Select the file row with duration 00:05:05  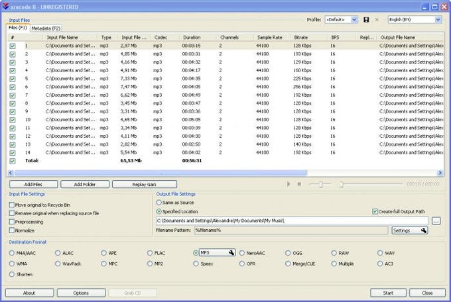[x=225, y=120]
